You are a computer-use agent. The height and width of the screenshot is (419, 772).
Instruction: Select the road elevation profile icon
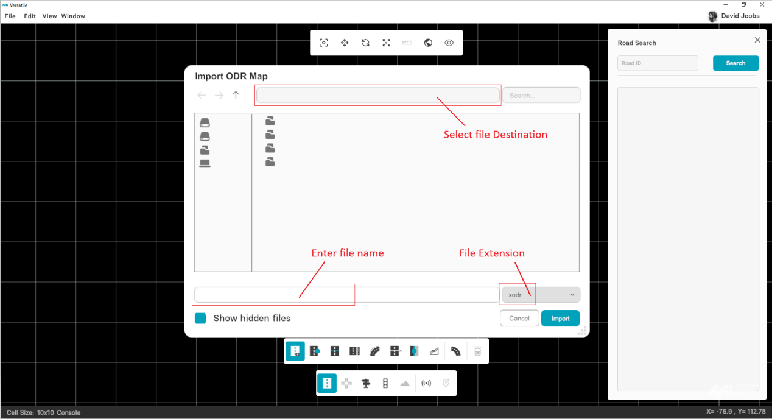434,351
